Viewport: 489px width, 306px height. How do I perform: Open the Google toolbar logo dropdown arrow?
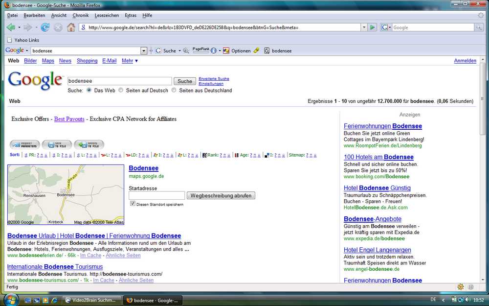pos(27,50)
